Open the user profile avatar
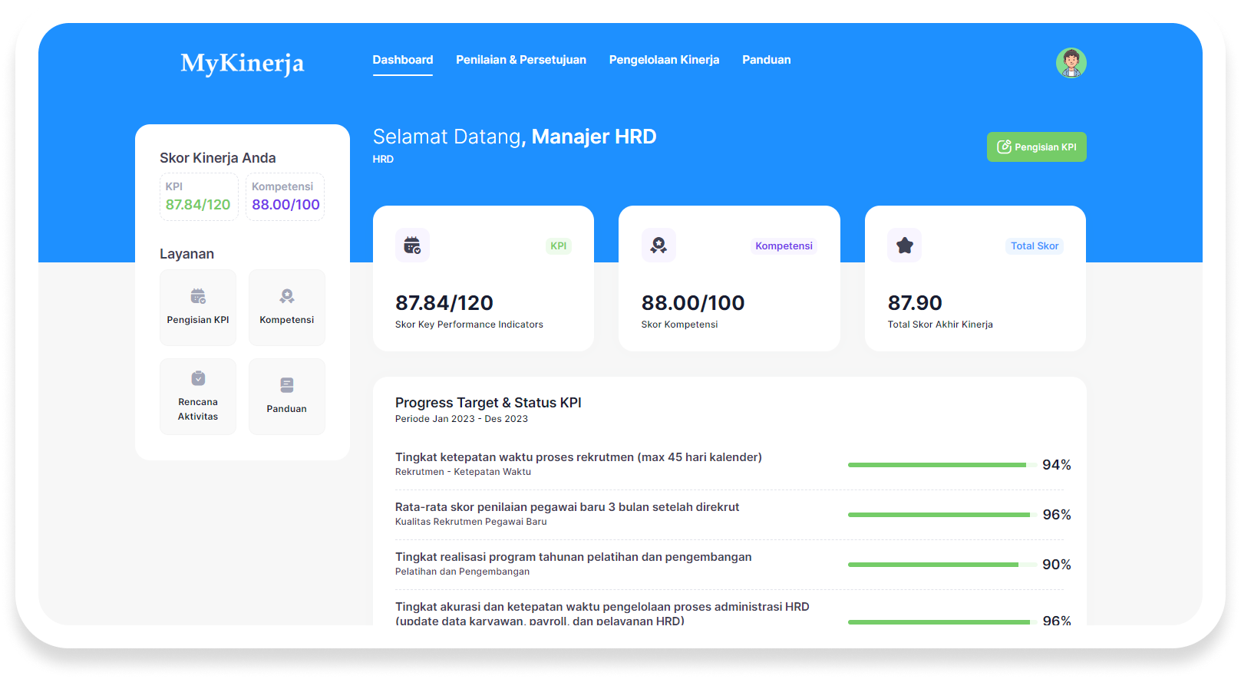This screenshot has width=1241, height=679. click(x=1071, y=63)
